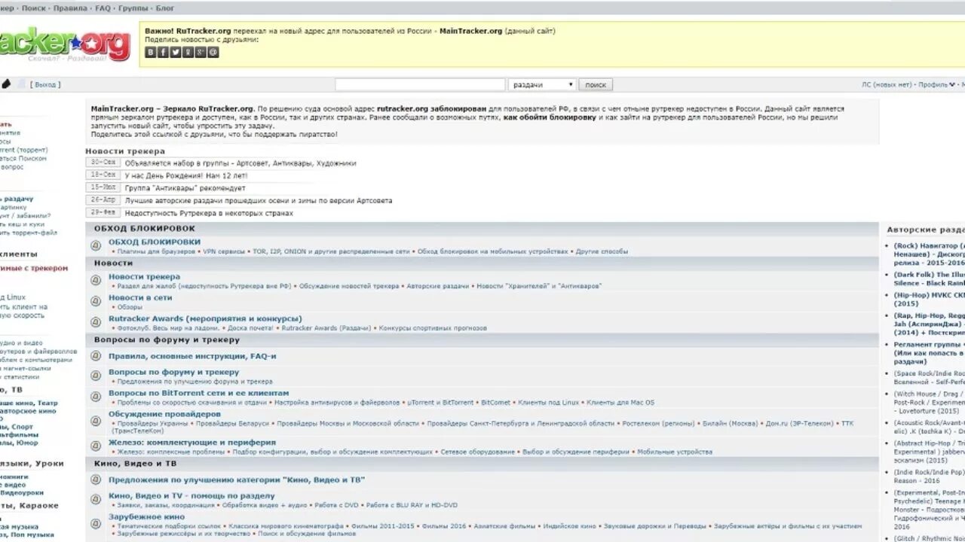Image resolution: width=965 pixels, height=542 pixels.
Task: Open Зарубежное кино forum link
Action: (x=146, y=517)
